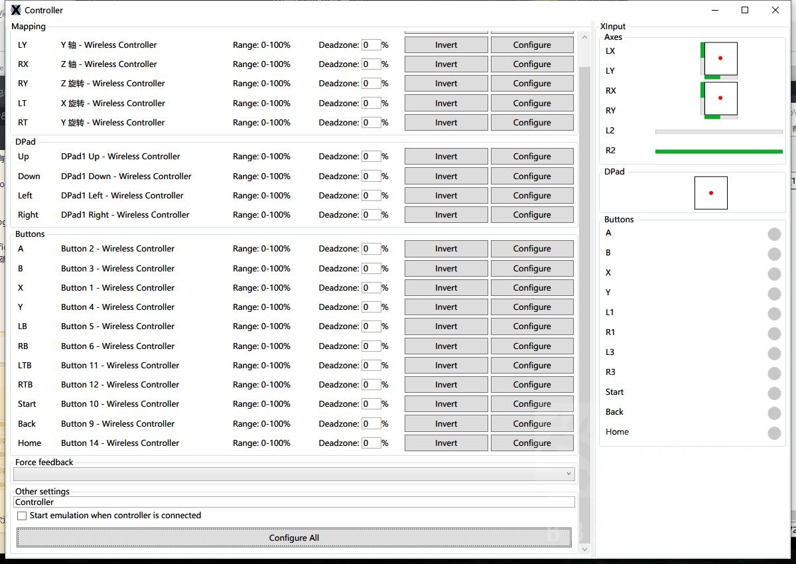Focus the Deadzone field for DPad Up
This screenshot has height=564, width=796.
click(x=371, y=157)
